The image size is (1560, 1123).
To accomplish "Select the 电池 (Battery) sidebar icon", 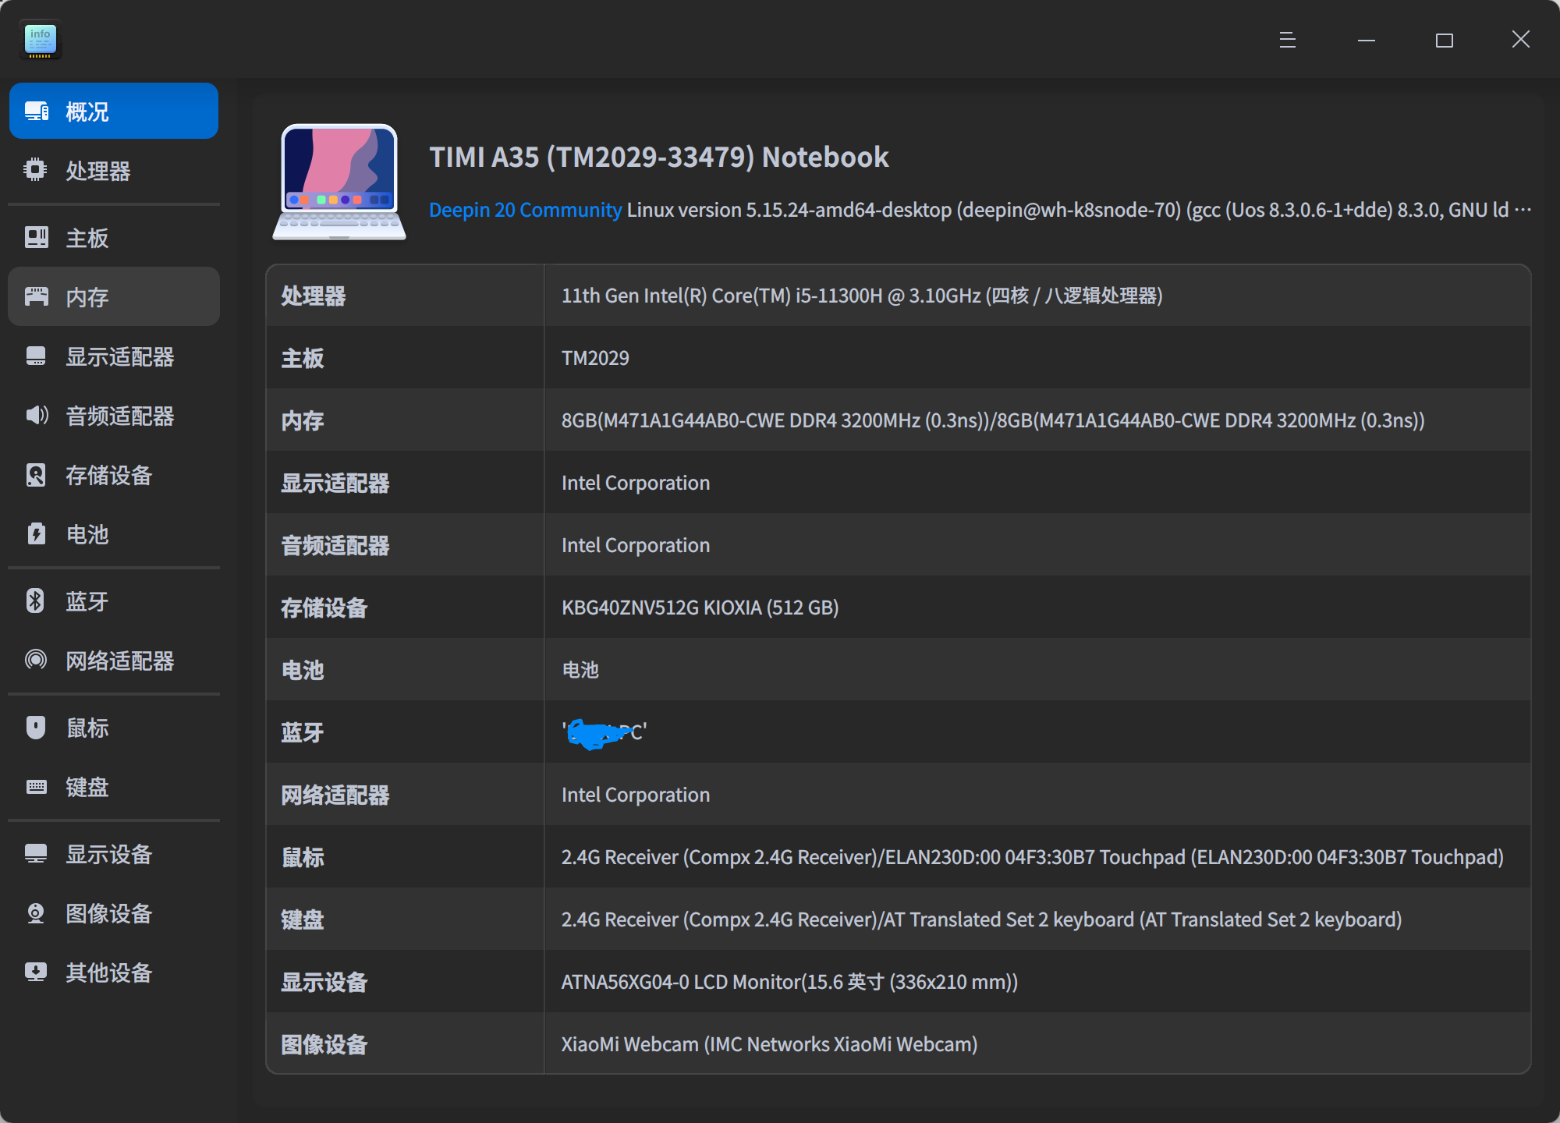I will [36, 534].
